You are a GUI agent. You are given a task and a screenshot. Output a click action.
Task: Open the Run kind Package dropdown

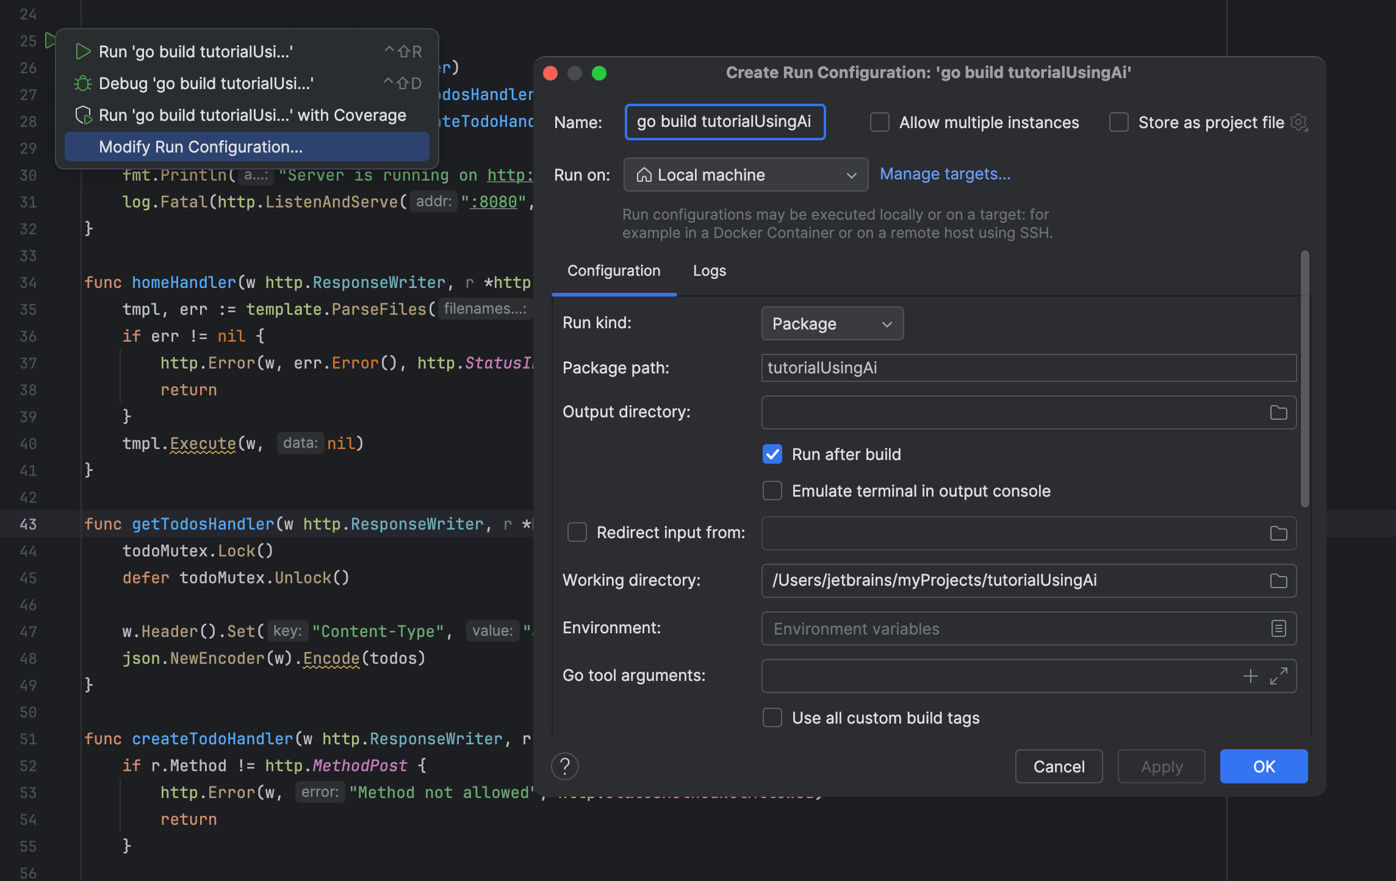click(832, 324)
